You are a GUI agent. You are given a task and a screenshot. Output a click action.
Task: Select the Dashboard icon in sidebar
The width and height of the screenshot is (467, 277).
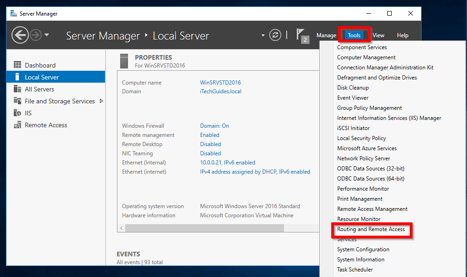coord(17,65)
